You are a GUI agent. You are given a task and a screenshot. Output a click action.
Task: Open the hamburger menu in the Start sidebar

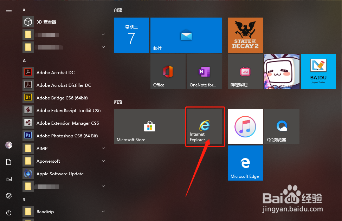click(9, 10)
